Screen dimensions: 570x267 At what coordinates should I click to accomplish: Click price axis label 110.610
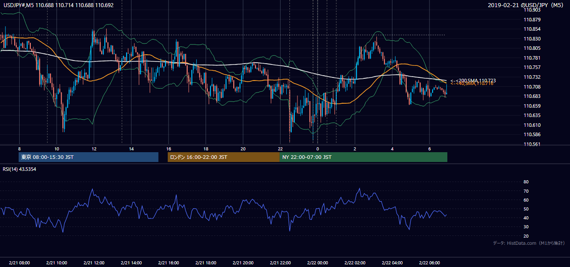[x=532, y=125]
